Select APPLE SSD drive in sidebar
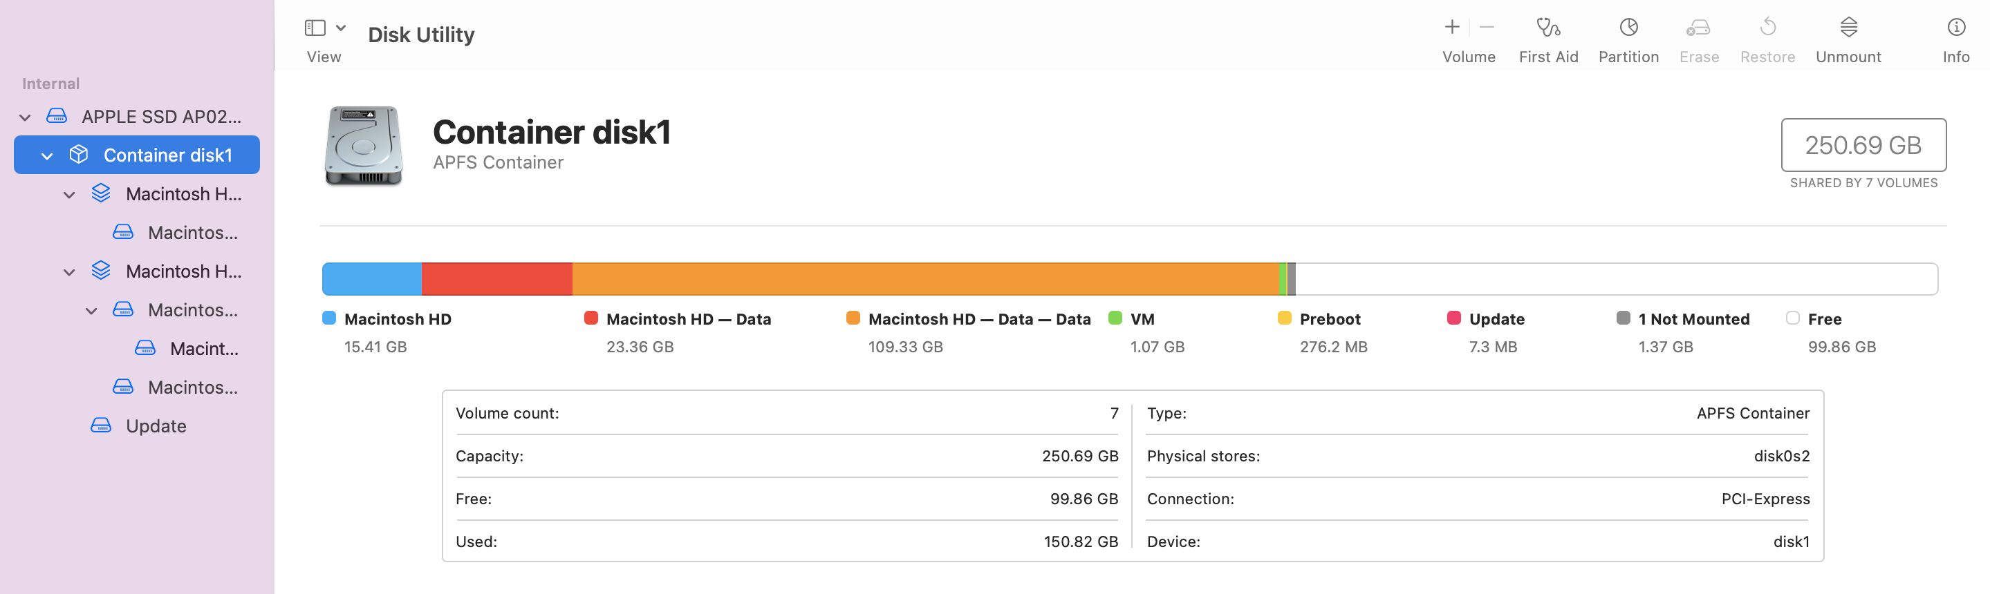Image resolution: width=1990 pixels, height=594 pixels. coord(160,117)
